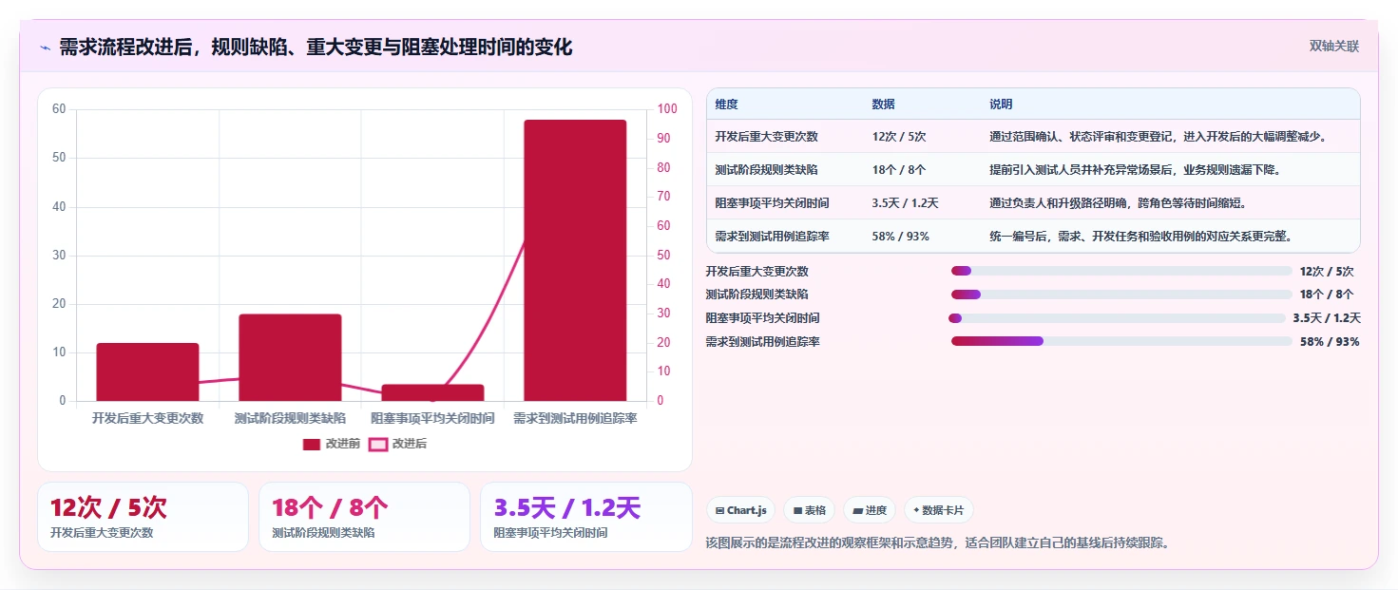This screenshot has width=1398, height=590.
Task: Click the 测试阶段规则类缺陷 chart bar
Action: click(x=290, y=357)
